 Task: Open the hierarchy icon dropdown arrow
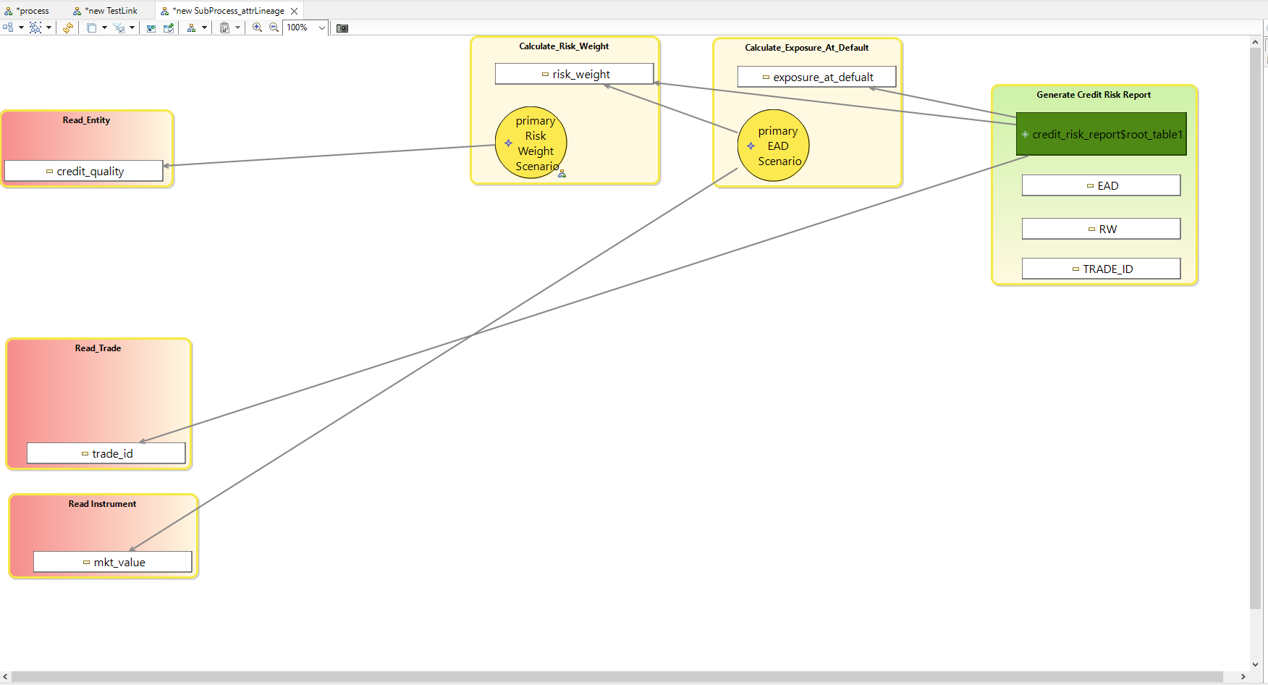pyautogui.click(x=204, y=28)
